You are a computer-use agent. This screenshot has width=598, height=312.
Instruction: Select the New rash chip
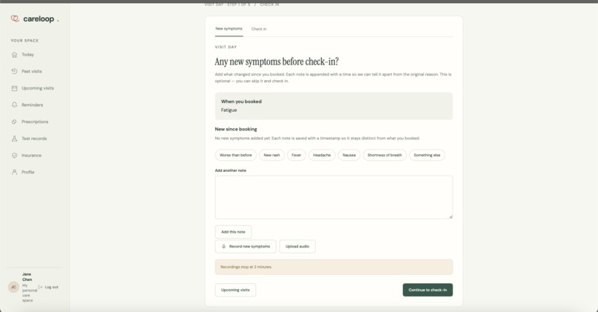(x=272, y=155)
